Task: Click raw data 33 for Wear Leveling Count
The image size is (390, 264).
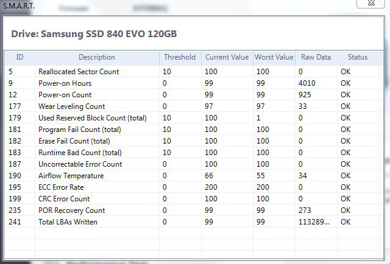Action: 302,106
